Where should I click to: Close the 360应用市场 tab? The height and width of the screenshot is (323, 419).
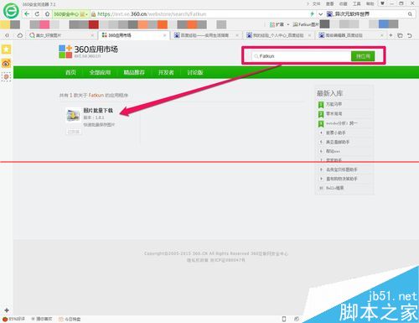[164, 35]
